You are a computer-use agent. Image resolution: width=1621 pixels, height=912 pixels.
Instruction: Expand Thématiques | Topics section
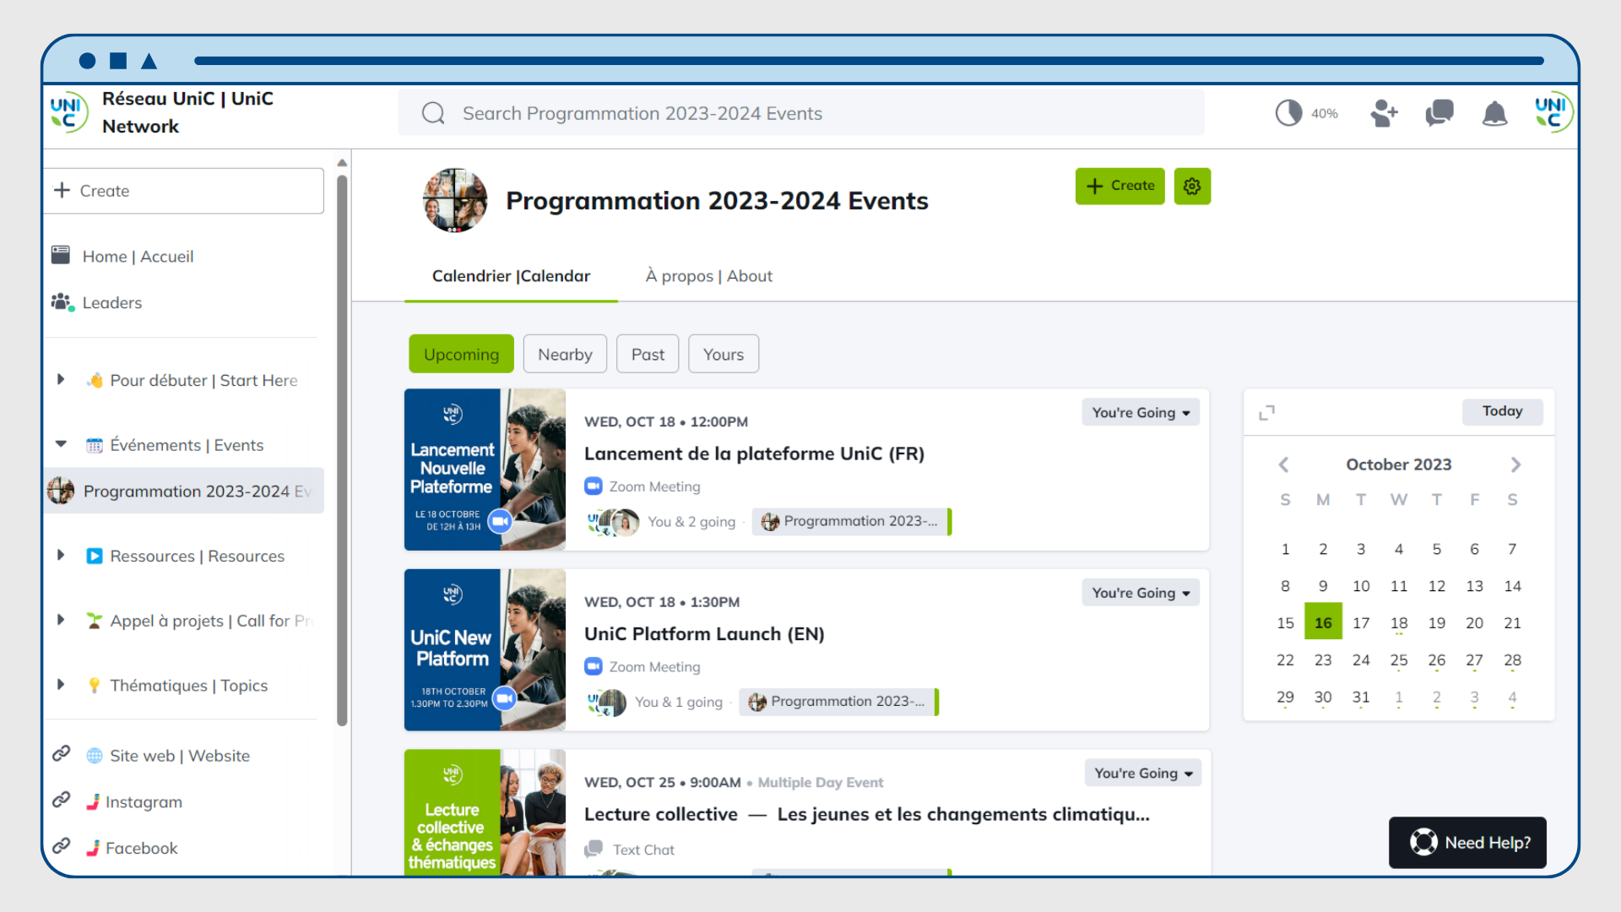point(61,685)
